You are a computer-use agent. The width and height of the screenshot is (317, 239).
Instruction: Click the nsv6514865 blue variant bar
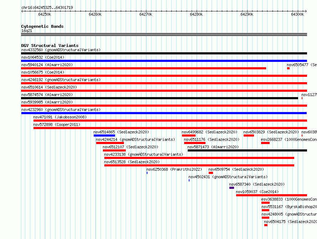tap(104, 136)
